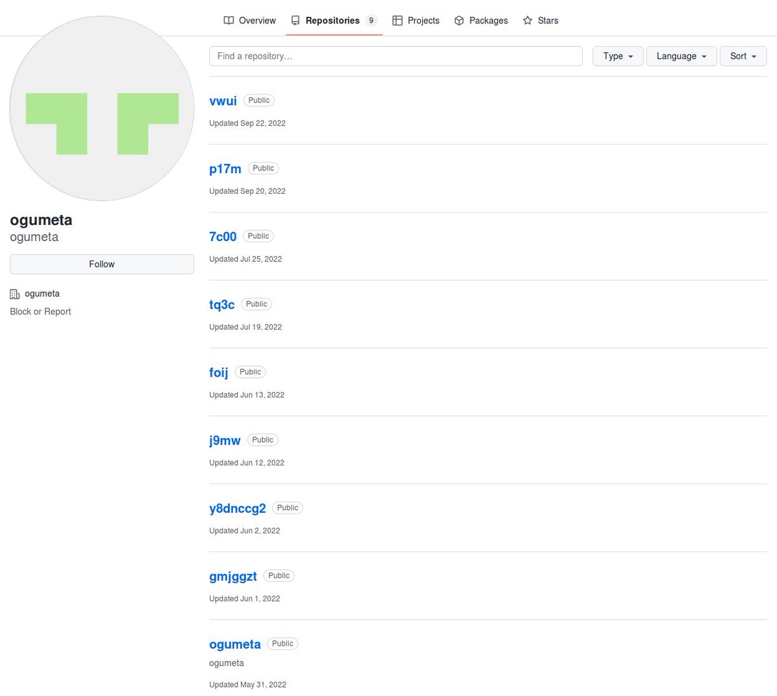Click the Projects table icon

point(398,21)
